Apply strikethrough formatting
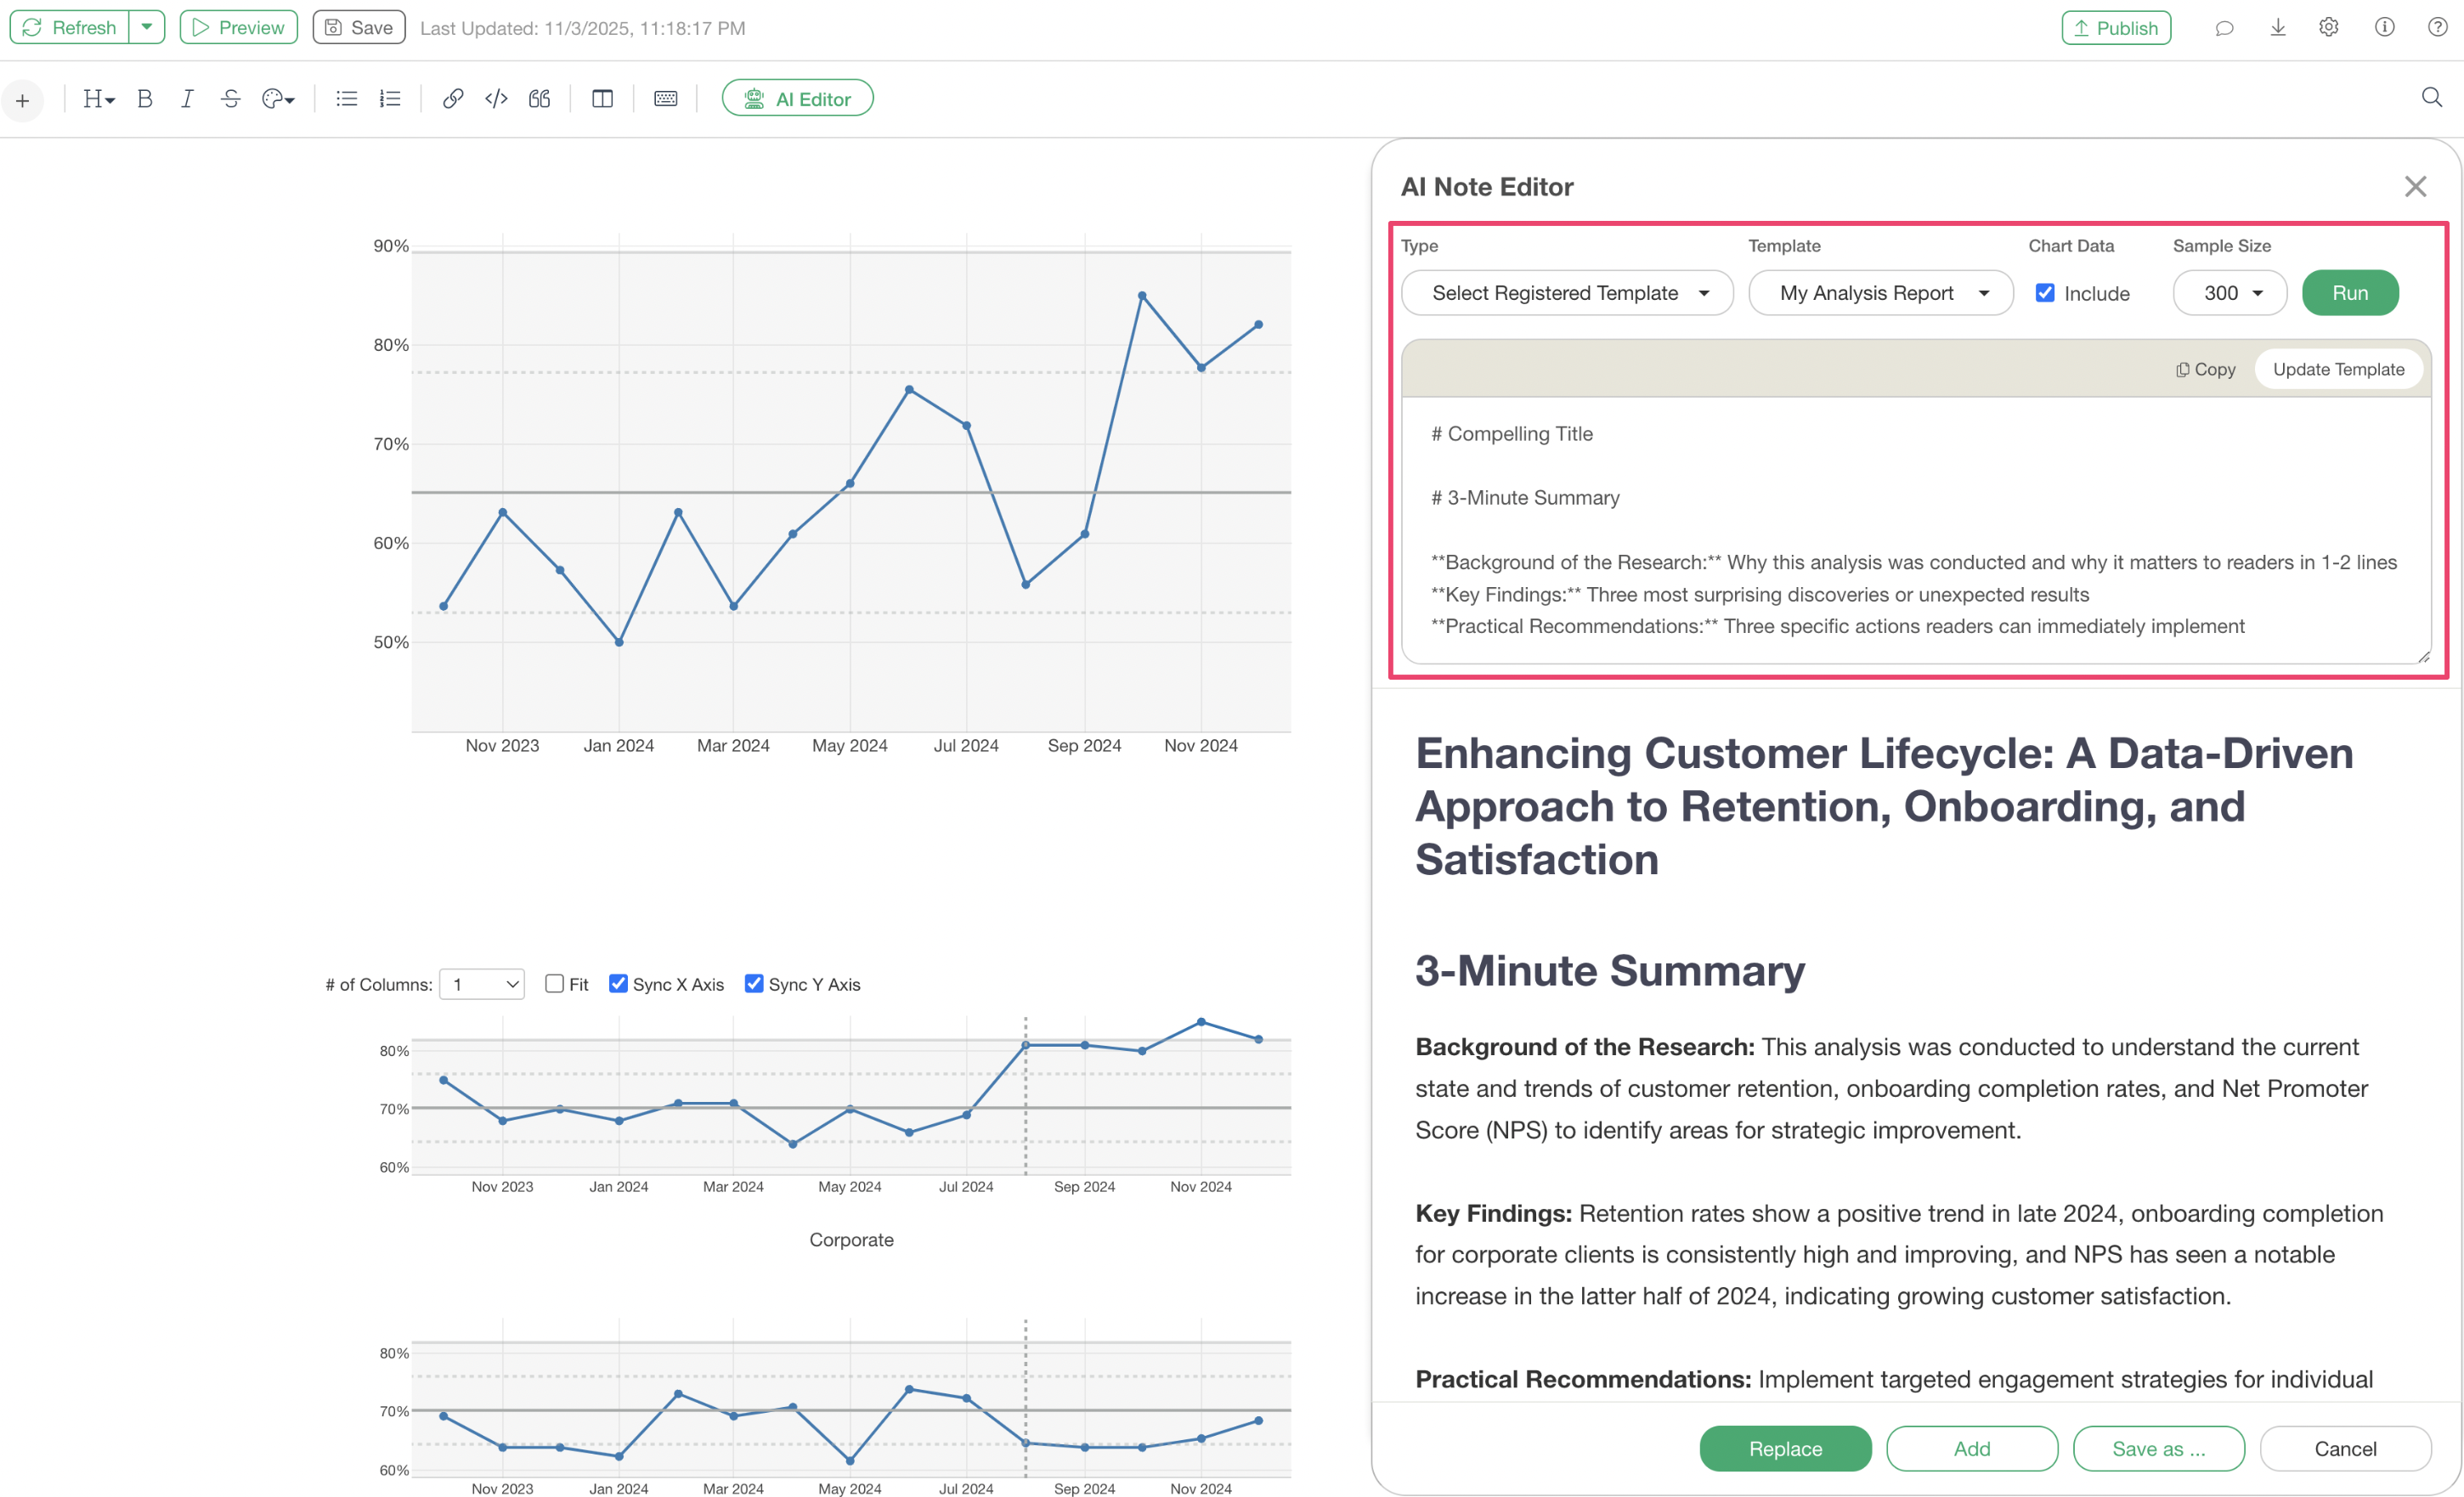The image size is (2464, 1497). [230, 99]
